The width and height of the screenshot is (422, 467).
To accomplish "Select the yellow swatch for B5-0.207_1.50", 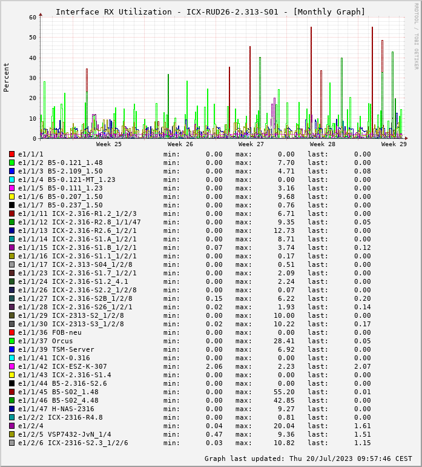I will pos(12,197).
